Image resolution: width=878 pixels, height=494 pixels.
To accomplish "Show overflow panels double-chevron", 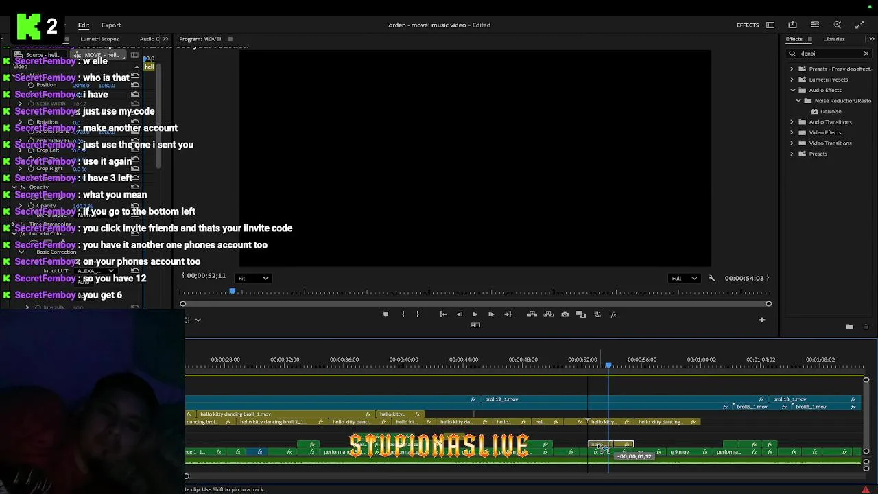I will 872,39.
